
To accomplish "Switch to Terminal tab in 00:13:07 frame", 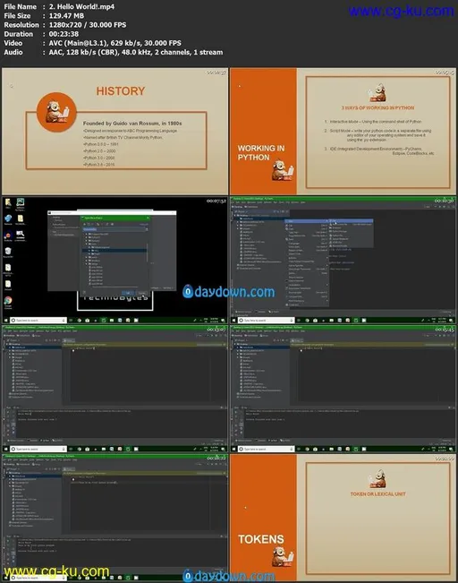I will tap(34, 441).
